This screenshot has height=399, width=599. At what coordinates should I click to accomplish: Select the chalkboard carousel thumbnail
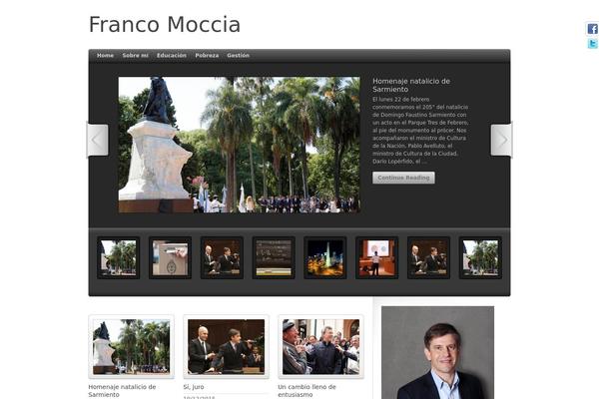(274, 257)
